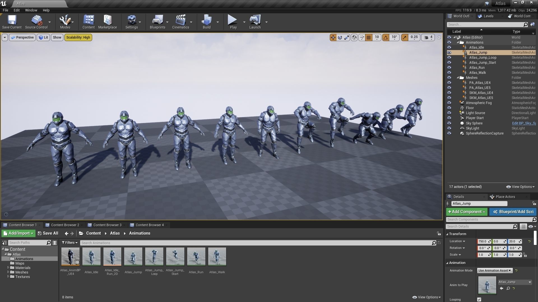Click Save All in Content Browser
538x302 pixels.
point(48,233)
